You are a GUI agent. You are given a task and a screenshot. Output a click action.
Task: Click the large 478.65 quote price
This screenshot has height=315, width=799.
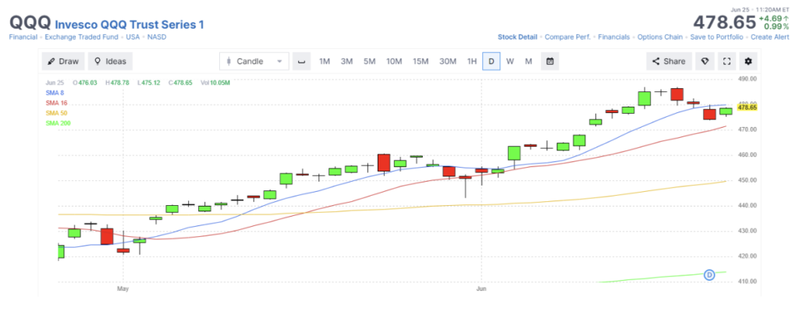(724, 23)
